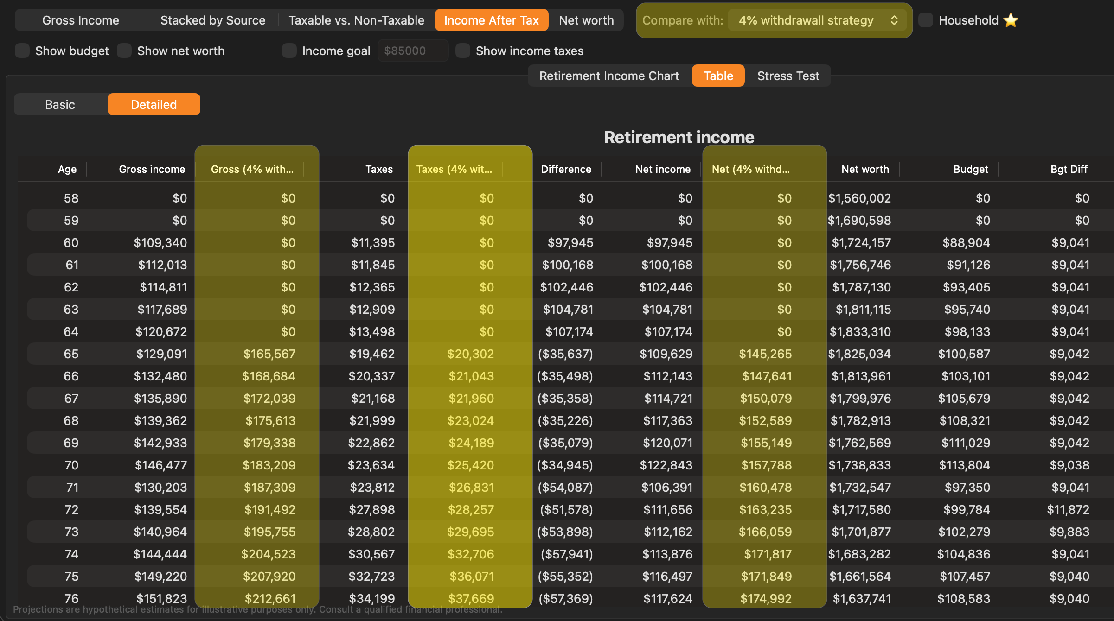Select Stacked by Source tab
The image size is (1114, 621).
click(x=213, y=20)
